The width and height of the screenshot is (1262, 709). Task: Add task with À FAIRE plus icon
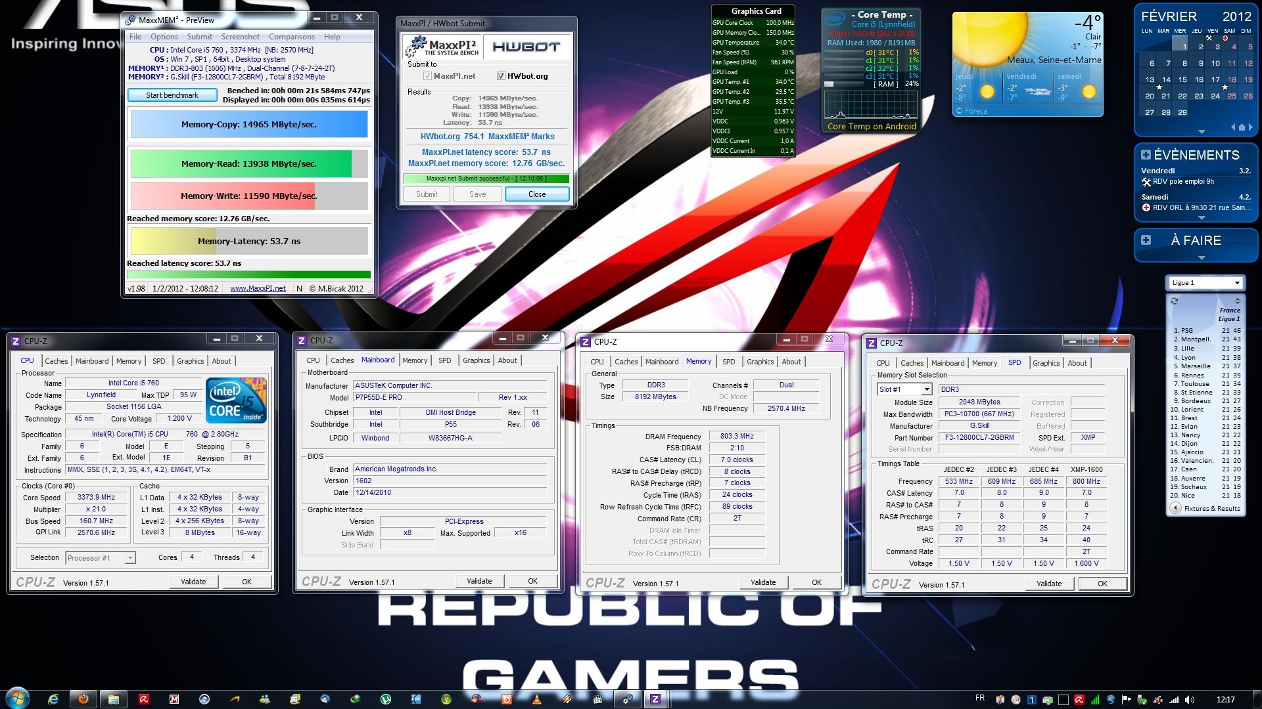pos(1146,240)
